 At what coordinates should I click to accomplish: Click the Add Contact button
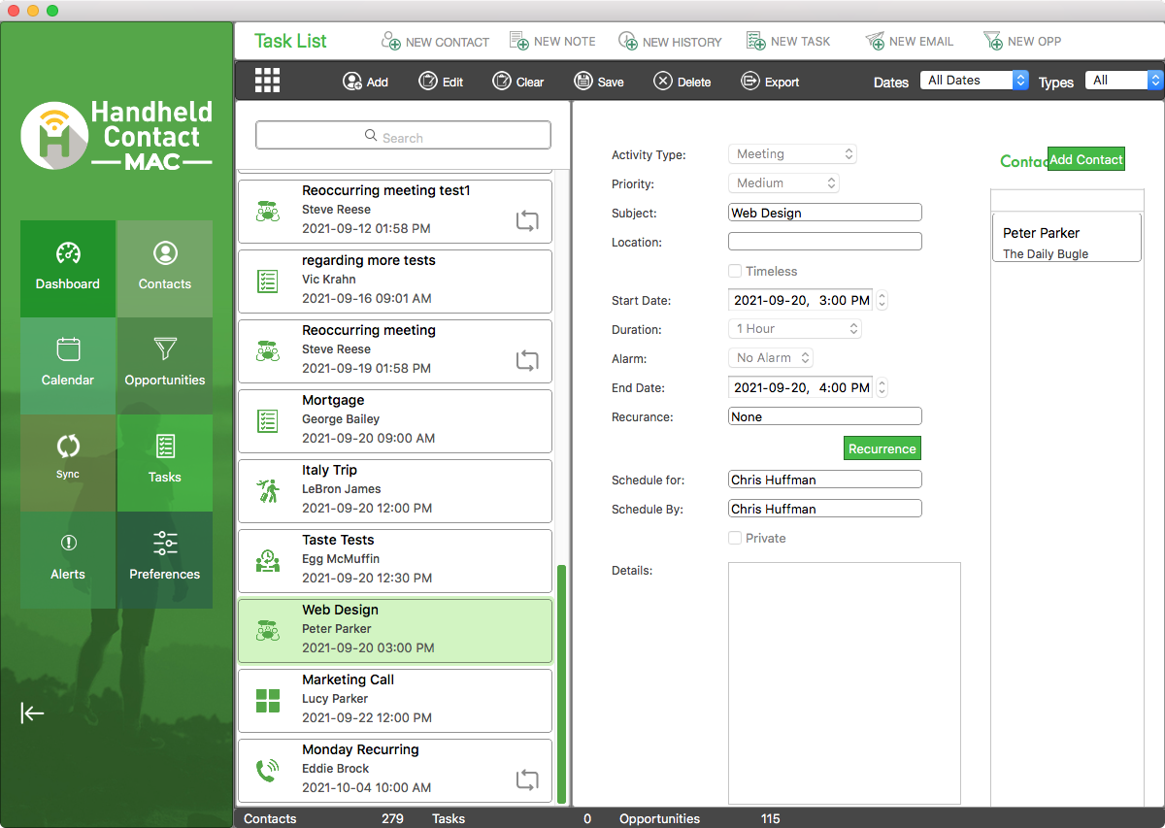[x=1085, y=159]
